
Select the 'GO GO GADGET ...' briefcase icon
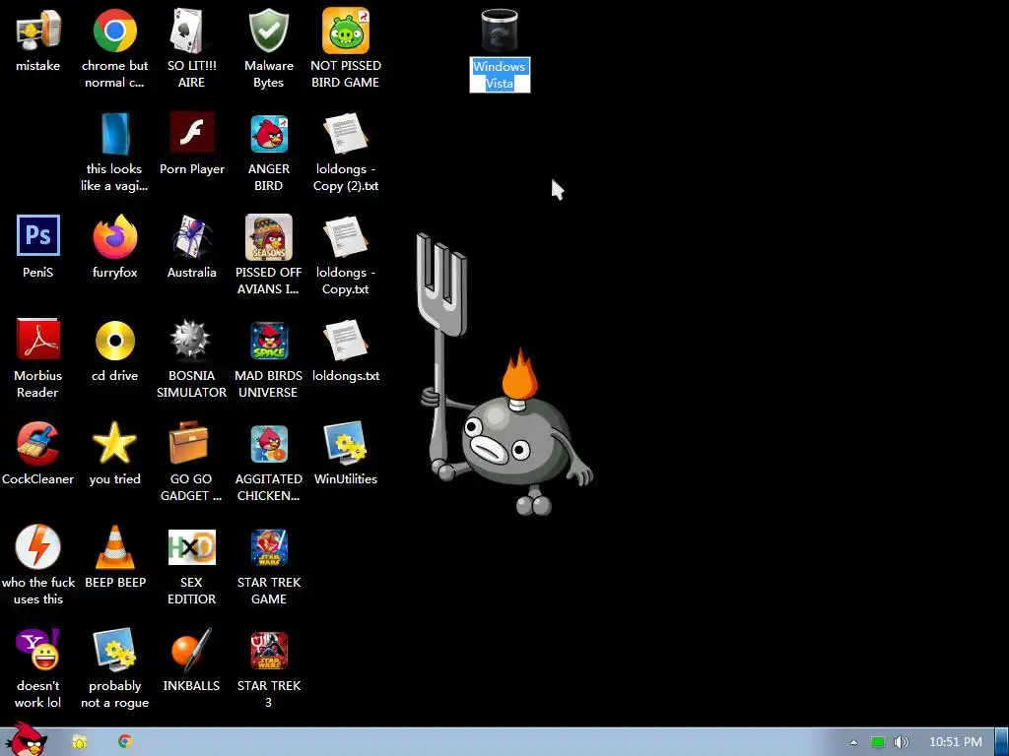point(188,442)
